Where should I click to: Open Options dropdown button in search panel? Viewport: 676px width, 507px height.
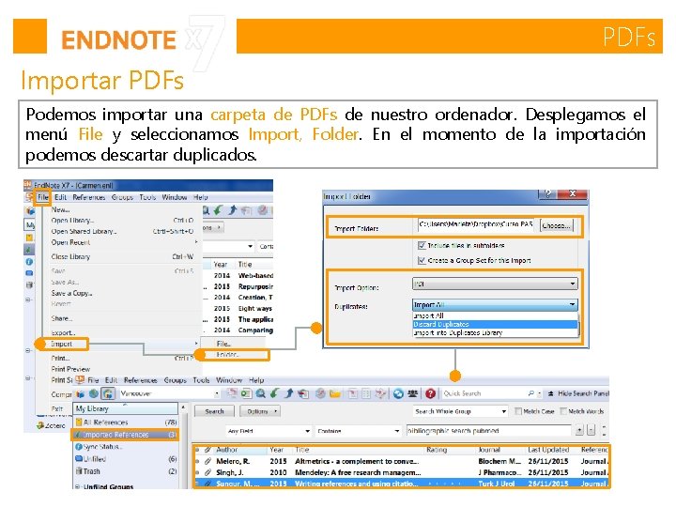pos(260,411)
